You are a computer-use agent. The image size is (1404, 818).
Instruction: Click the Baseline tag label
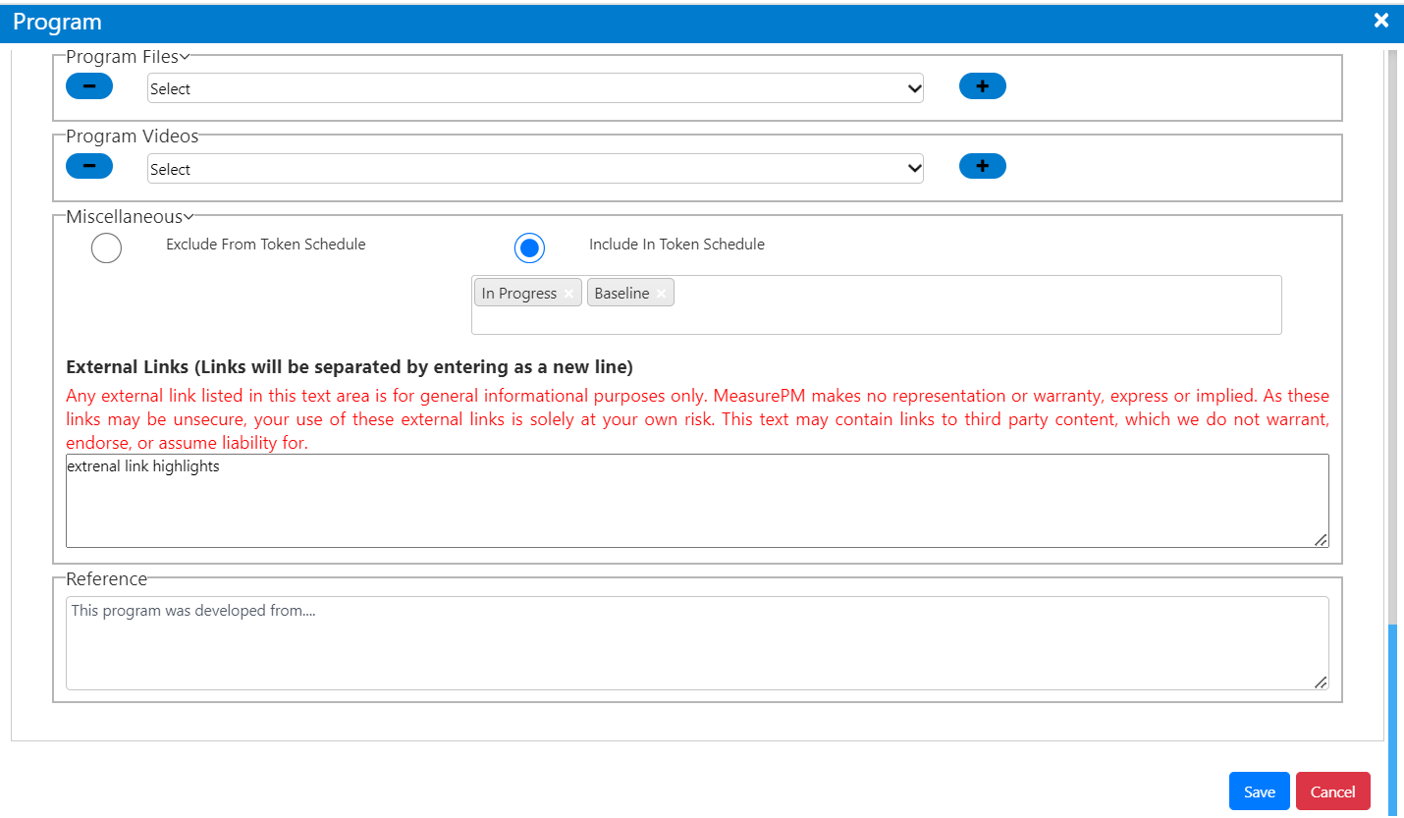point(621,294)
